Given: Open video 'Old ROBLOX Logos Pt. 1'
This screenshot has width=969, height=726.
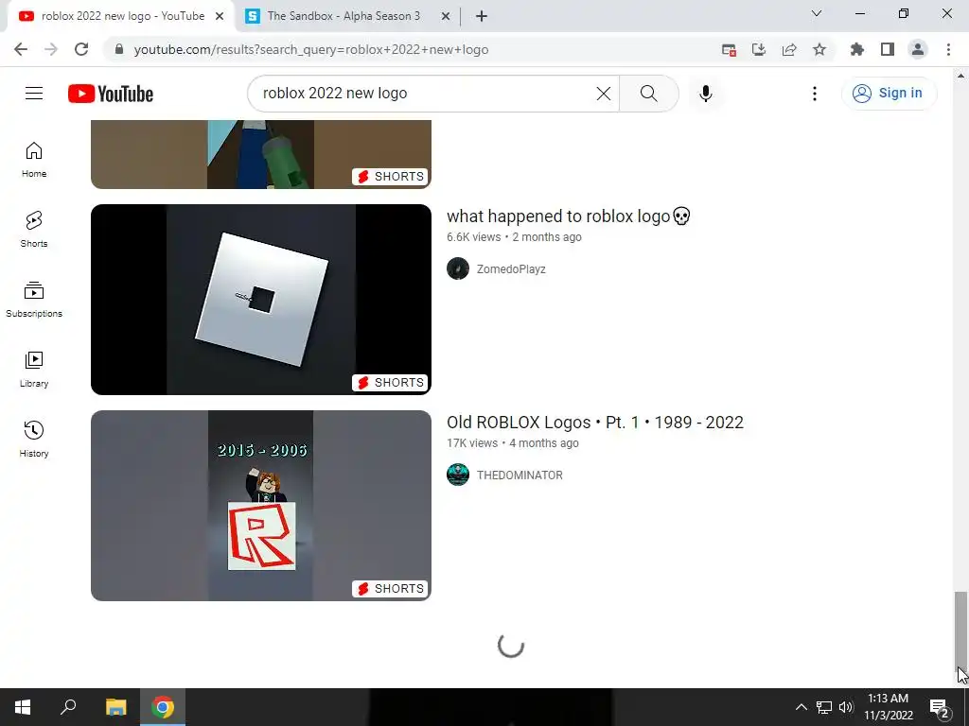Looking at the screenshot, I should pos(595,423).
